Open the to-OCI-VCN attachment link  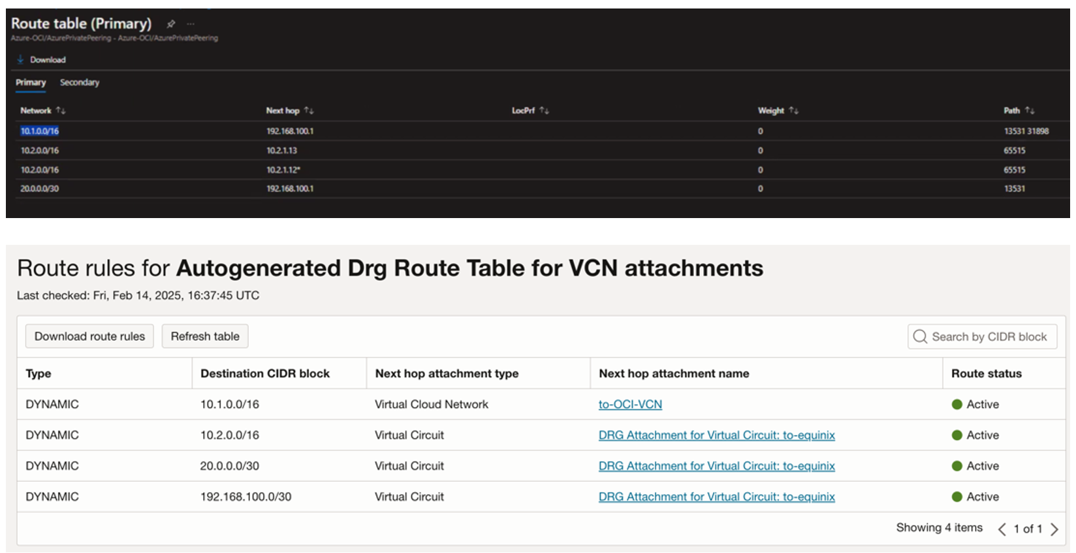tap(630, 405)
